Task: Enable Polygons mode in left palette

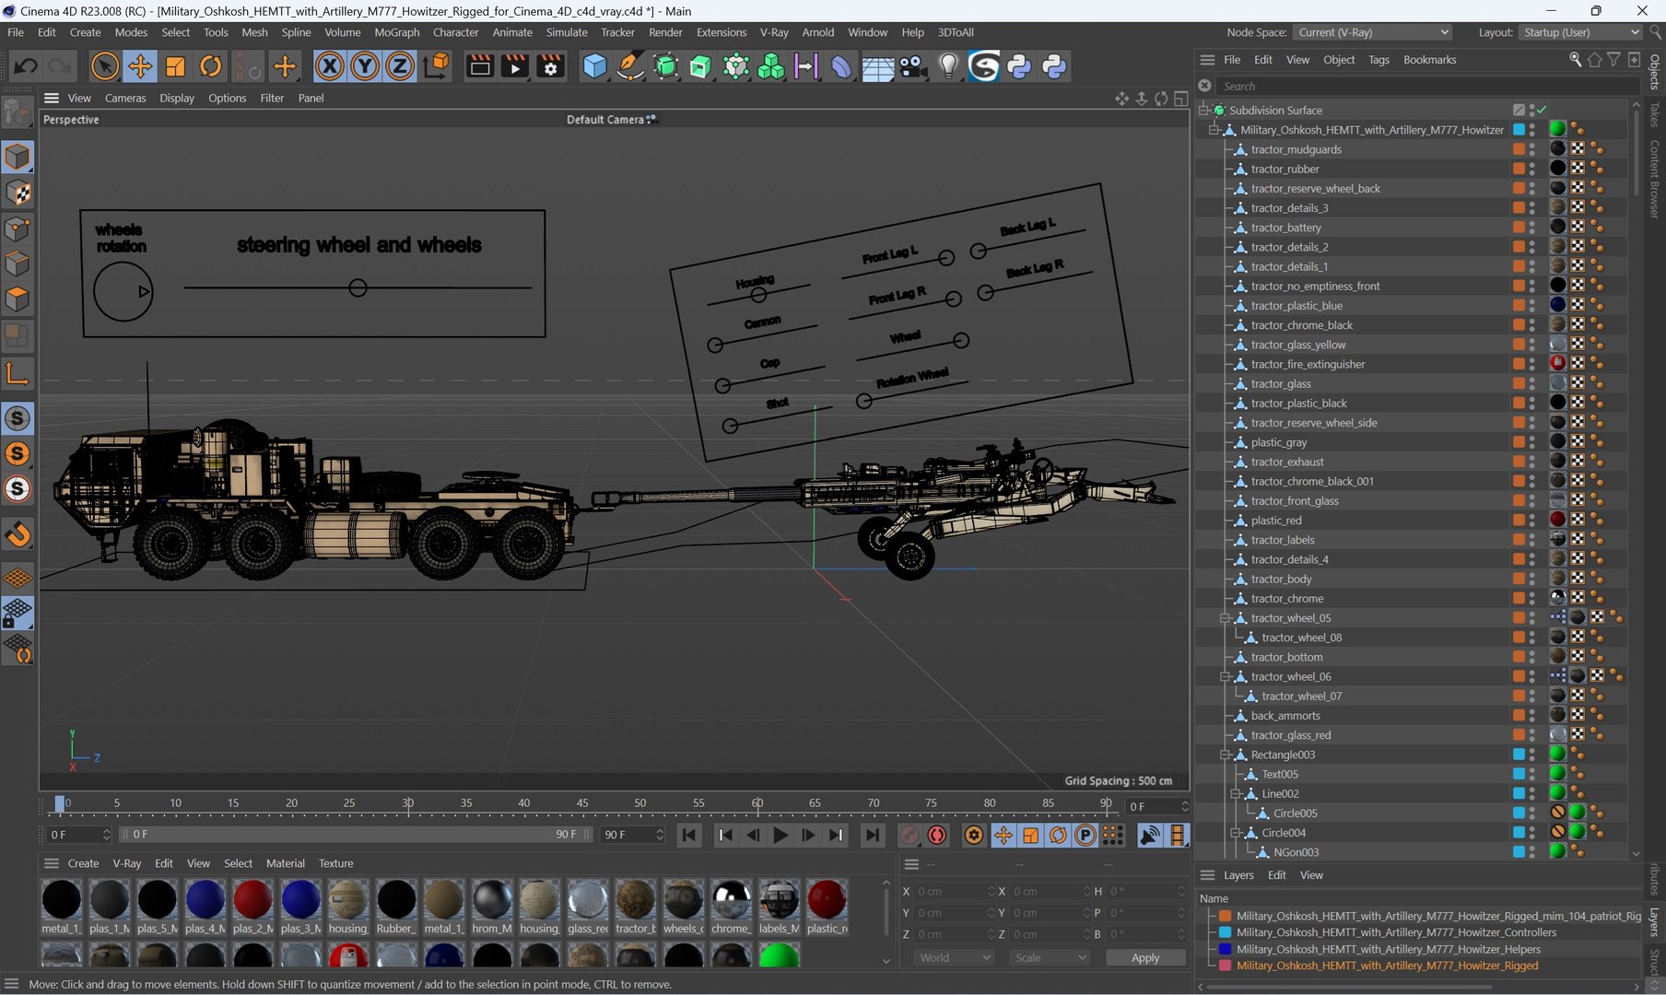Action: [18, 299]
